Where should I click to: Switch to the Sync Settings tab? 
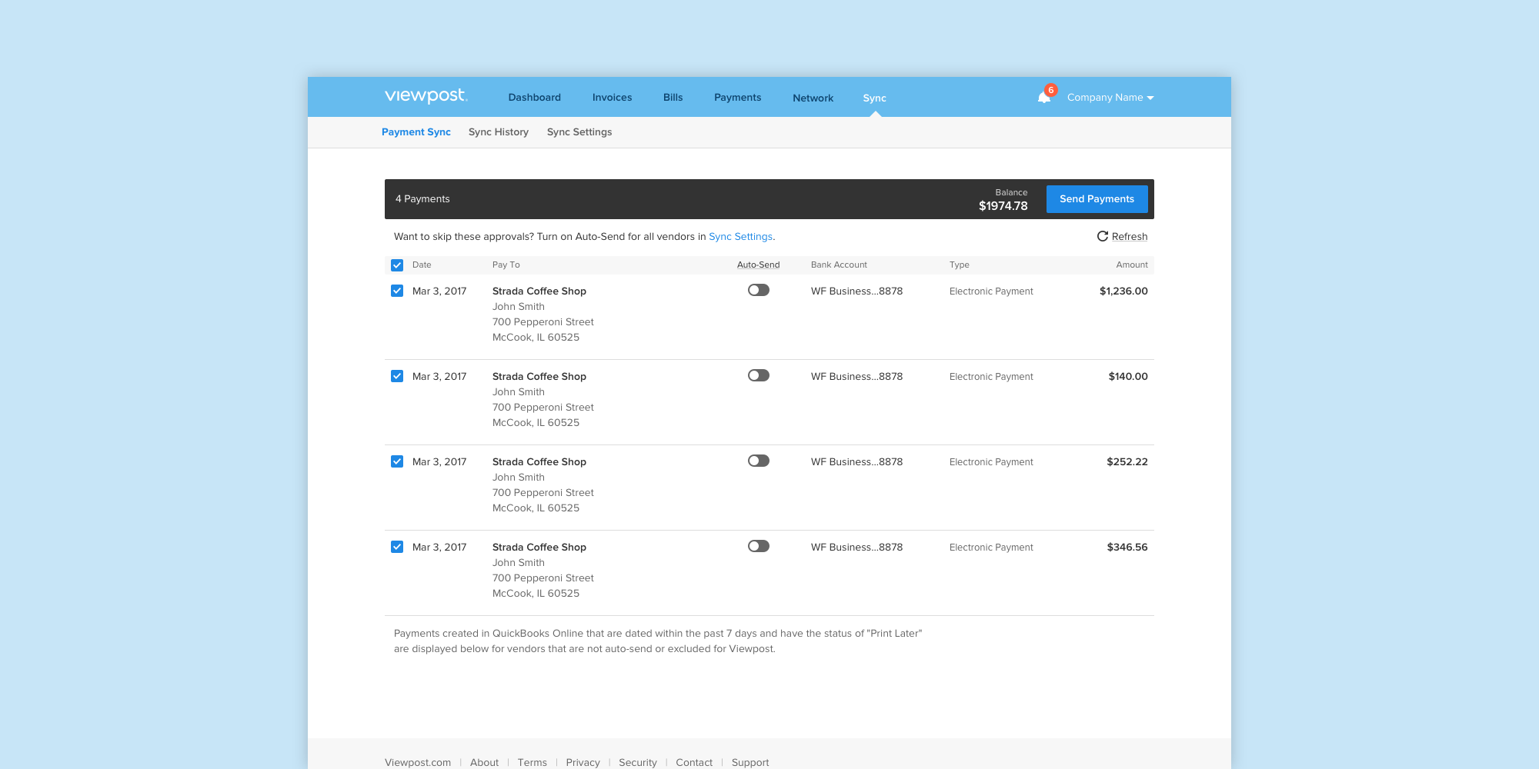tap(579, 132)
